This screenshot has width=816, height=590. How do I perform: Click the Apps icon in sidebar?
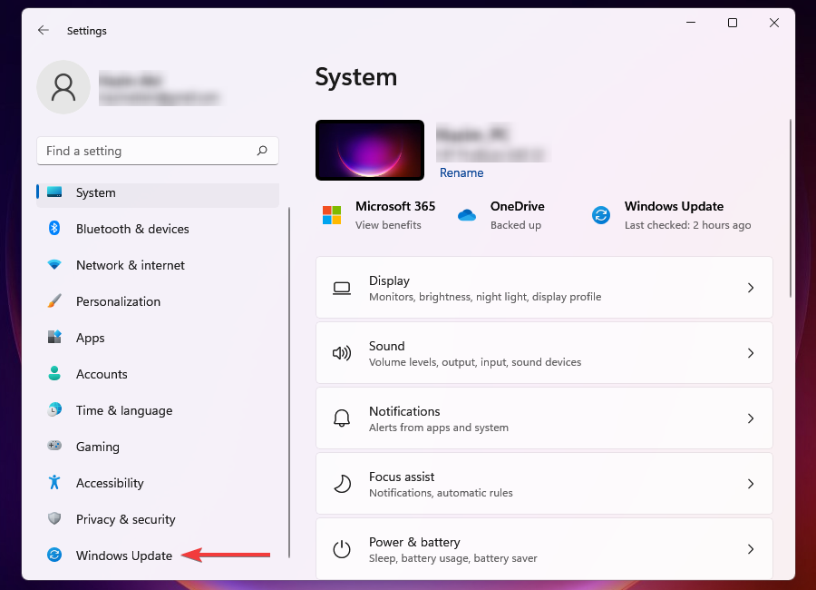[x=54, y=338]
